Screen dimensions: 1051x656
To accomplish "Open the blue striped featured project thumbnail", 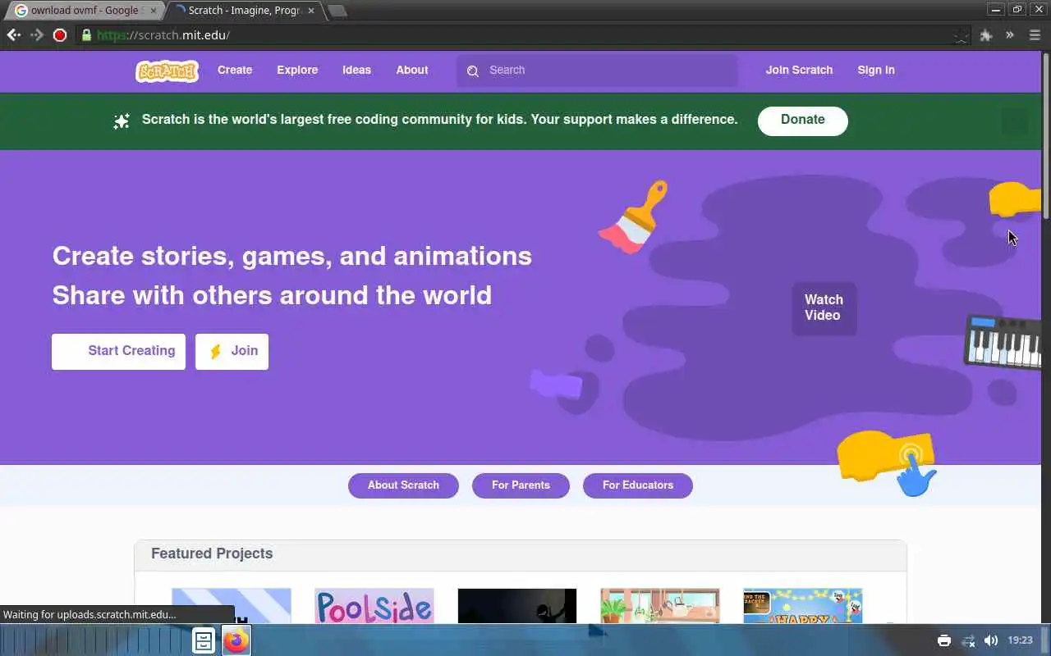I will [x=232, y=606].
